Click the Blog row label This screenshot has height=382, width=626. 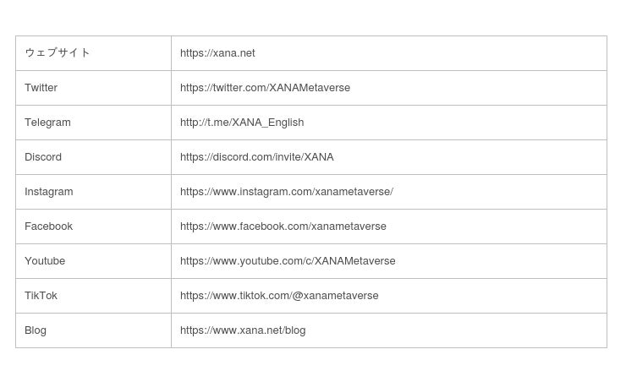[x=36, y=330]
